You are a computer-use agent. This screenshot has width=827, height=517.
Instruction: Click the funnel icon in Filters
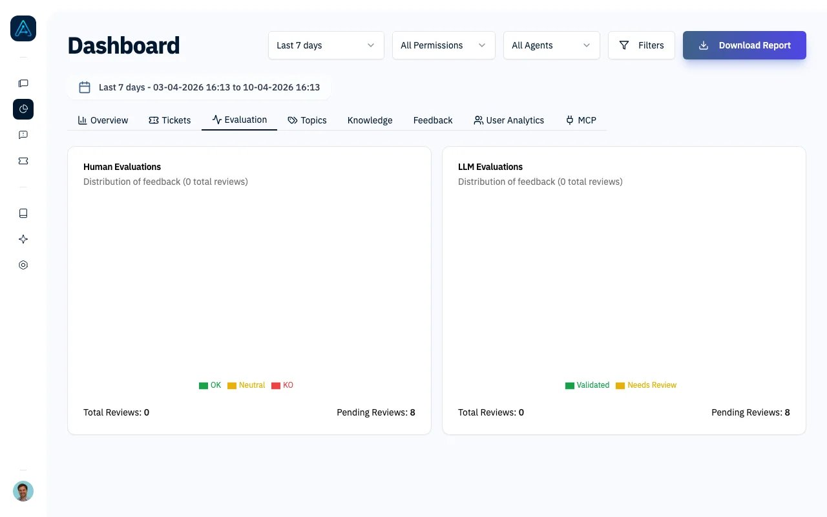624,45
